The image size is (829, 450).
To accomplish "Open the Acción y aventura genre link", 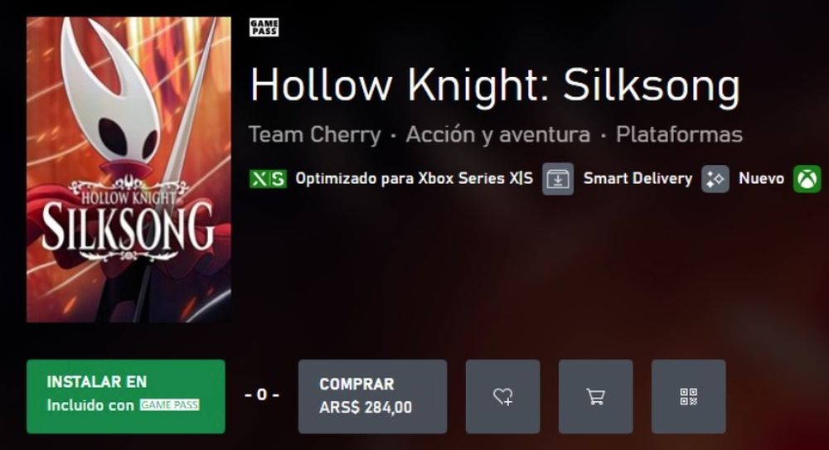I will click(x=498, y=134).
